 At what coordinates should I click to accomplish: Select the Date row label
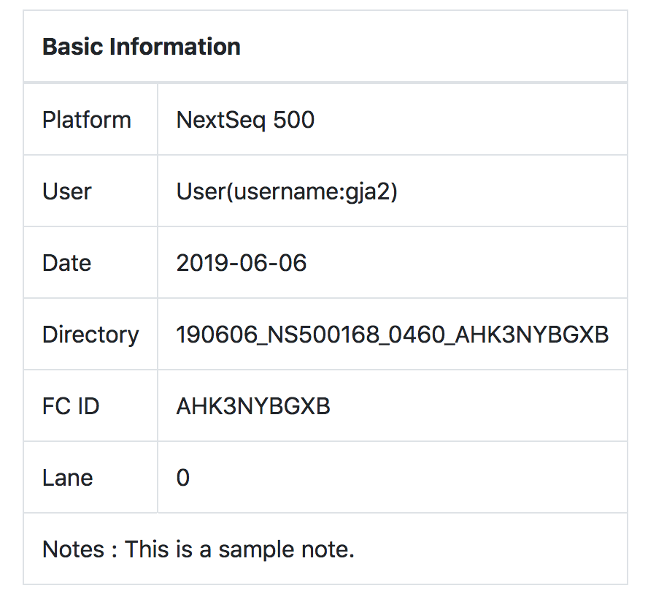click(67, 263)
